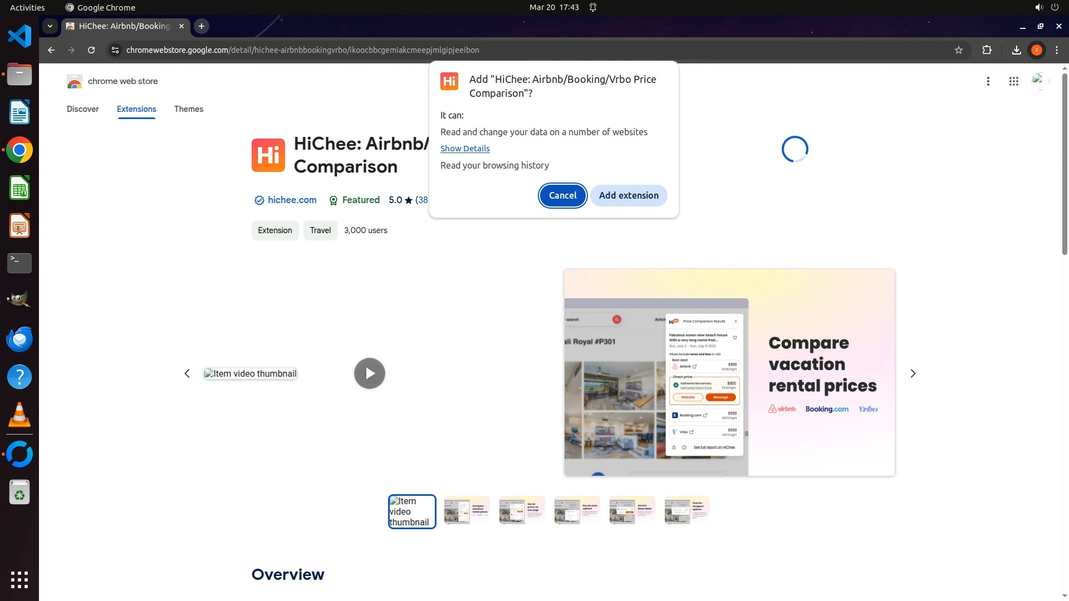Click the Extensions puzzle icon in toolbar

987,50
